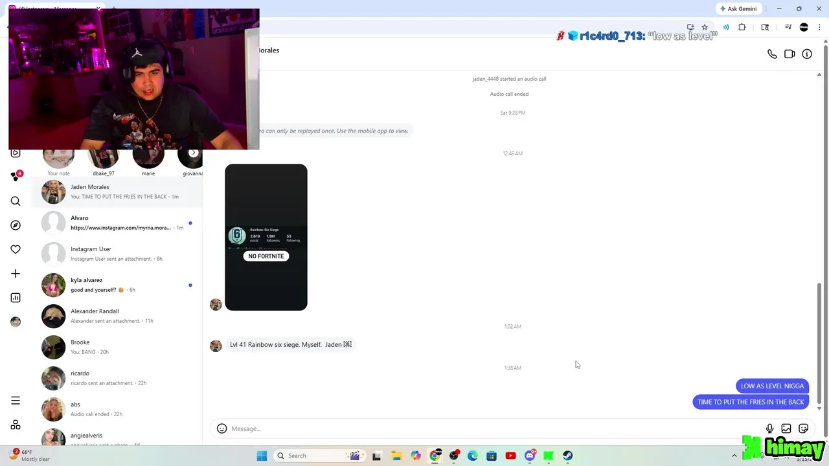Start a video call with the camera icon
Screen dimensions: 829x466
point(789,54)
